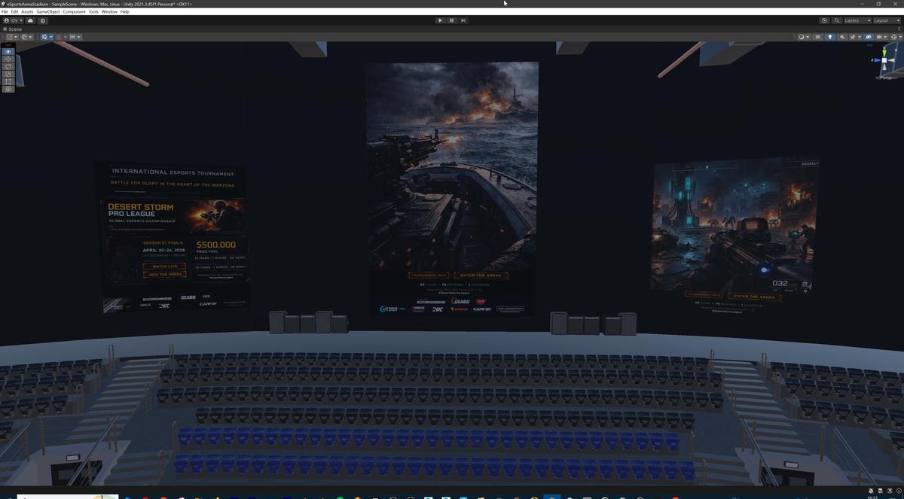Toggle 2D view mode
Image resolution: width=904 pixels, height=499 pixels.
pos(818,37)
